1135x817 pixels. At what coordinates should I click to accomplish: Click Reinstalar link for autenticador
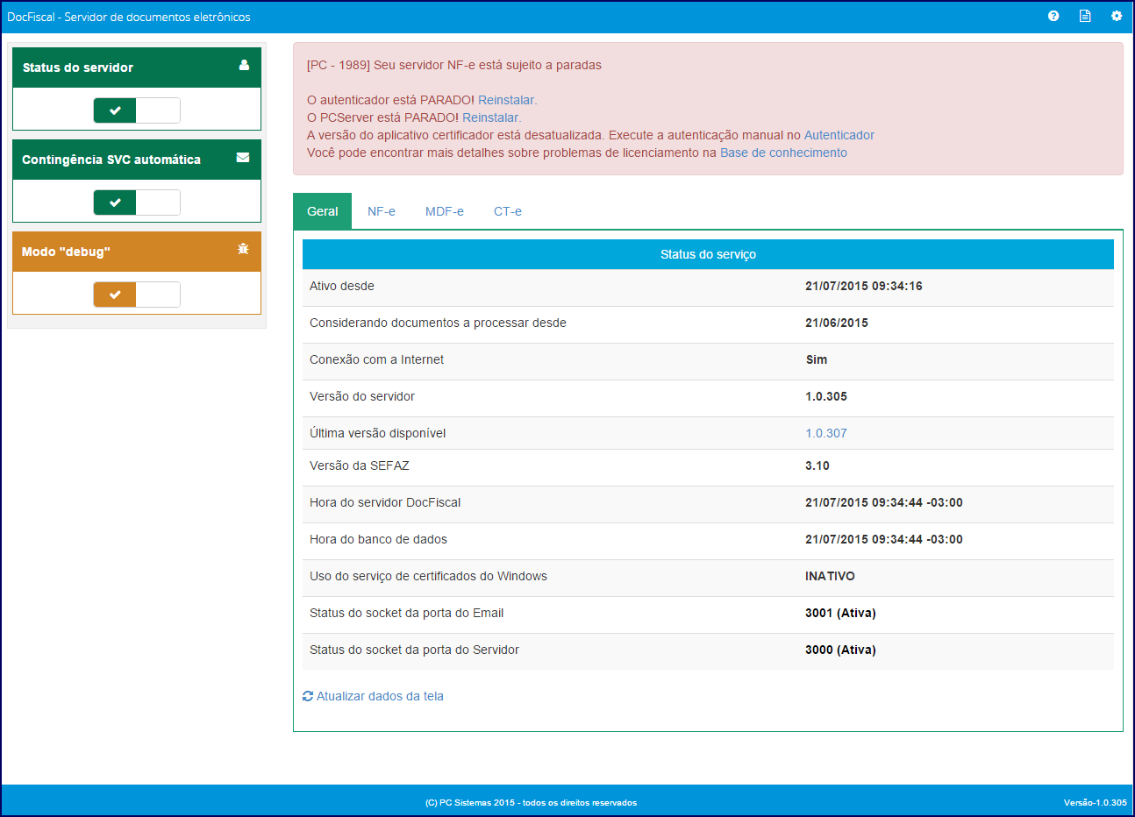tap(506, 100)
